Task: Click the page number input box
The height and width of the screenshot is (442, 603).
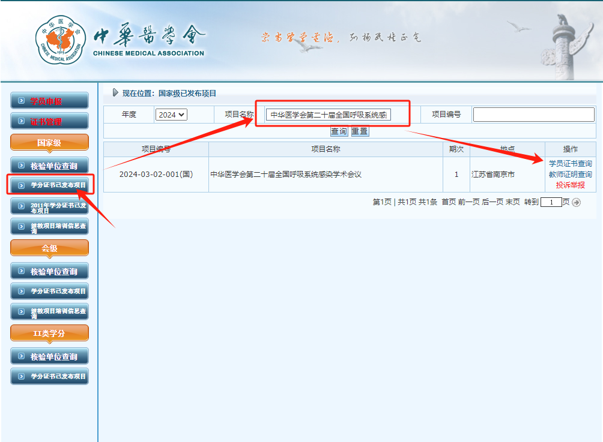Action: 550,203
